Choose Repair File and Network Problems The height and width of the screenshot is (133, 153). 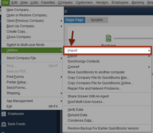click(x=107, y=88)
